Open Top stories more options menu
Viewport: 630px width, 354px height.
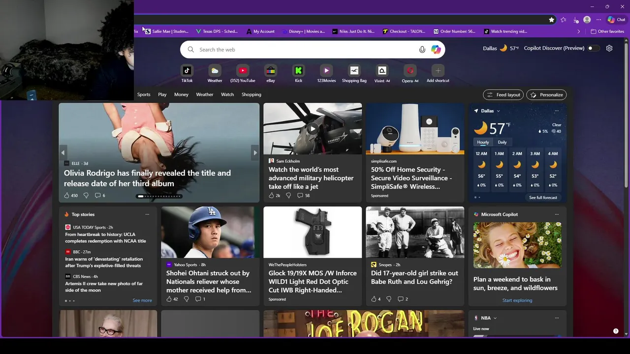[x=147, y=214]
